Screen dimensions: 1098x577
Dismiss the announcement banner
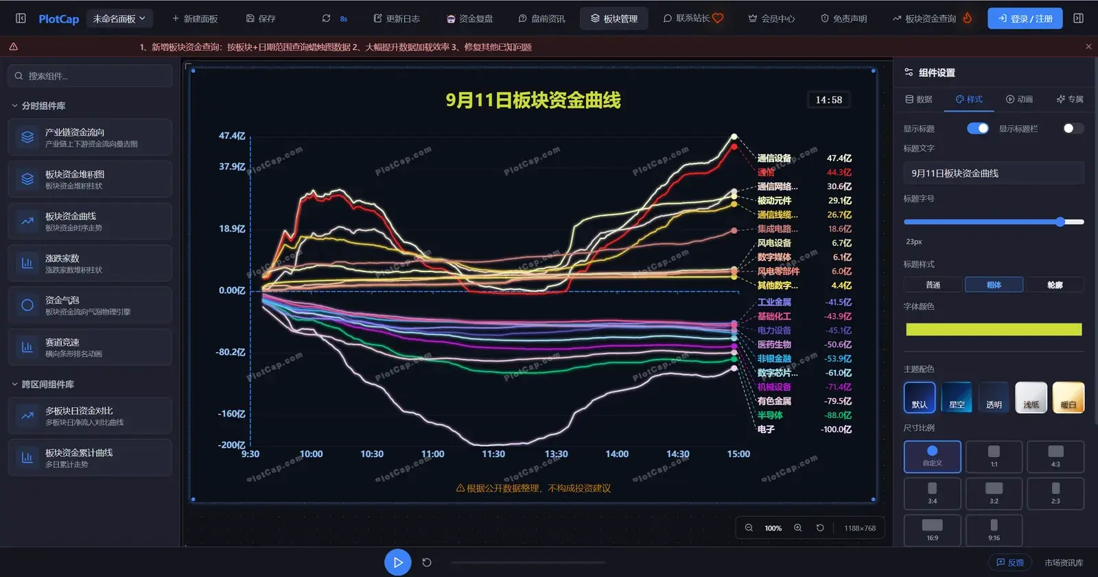(1088, 47)
